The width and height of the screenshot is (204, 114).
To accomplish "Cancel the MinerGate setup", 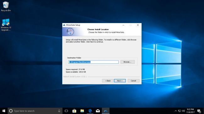I will 133,81.
